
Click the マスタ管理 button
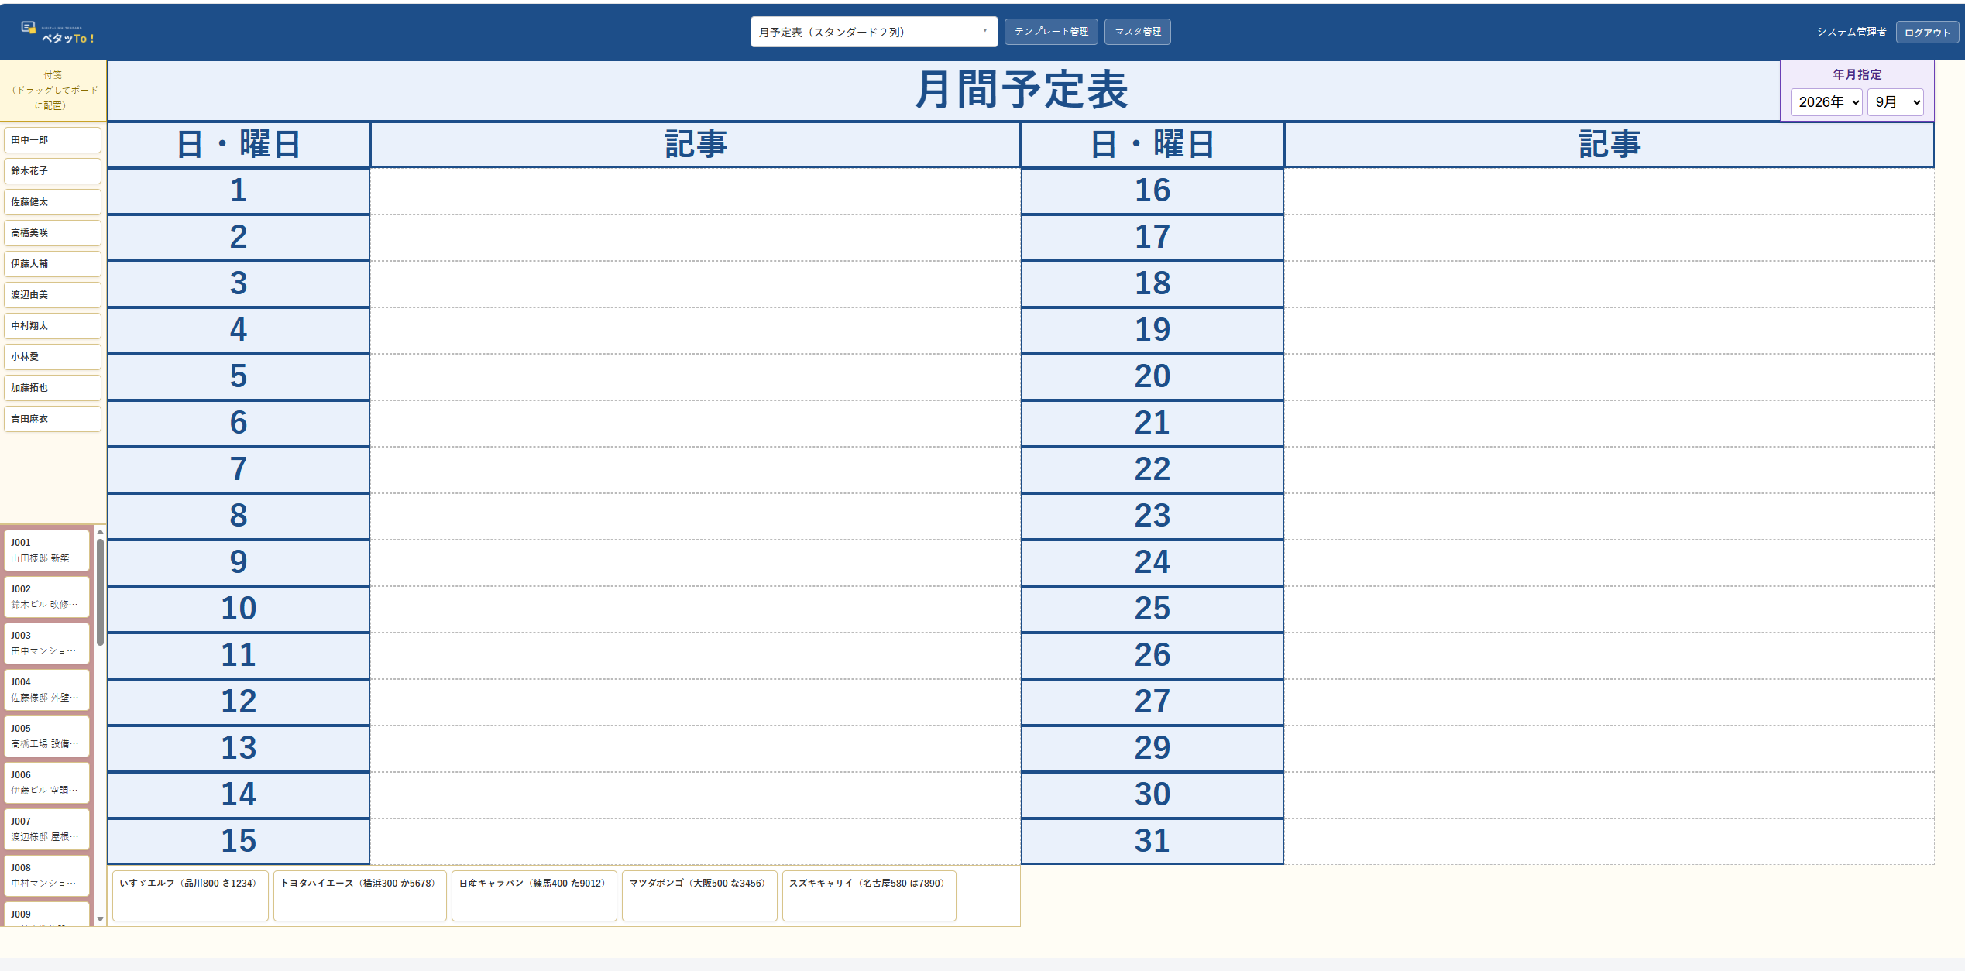click(1137, 32)
